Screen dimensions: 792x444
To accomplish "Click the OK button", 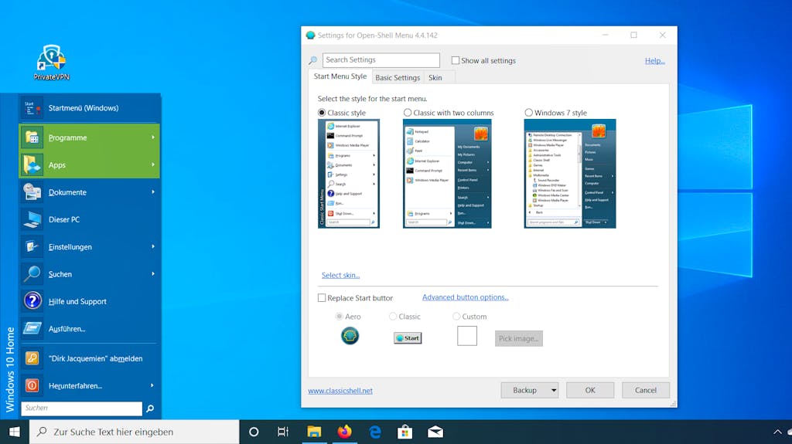I will coord(590,390).
